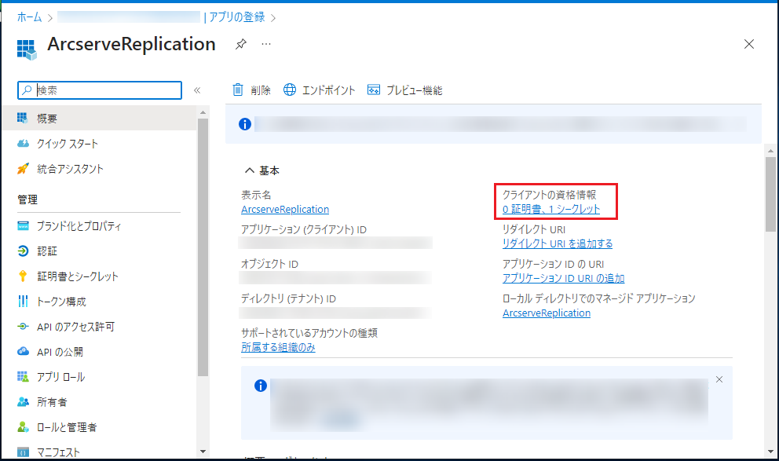This screenshot has height=461, width=779.
Task: Open the more options ellipsis menu
Action: tap(266, 44)
